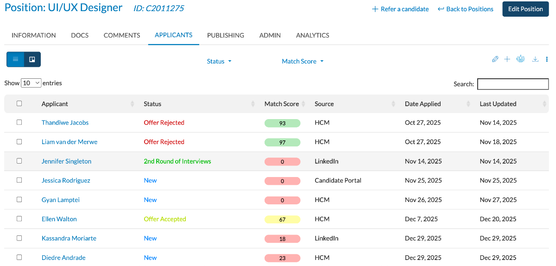Click Offer Rejected status for Thandiwe Jacobs
Screen dimensions: 556x266
(x=164, y=122)
